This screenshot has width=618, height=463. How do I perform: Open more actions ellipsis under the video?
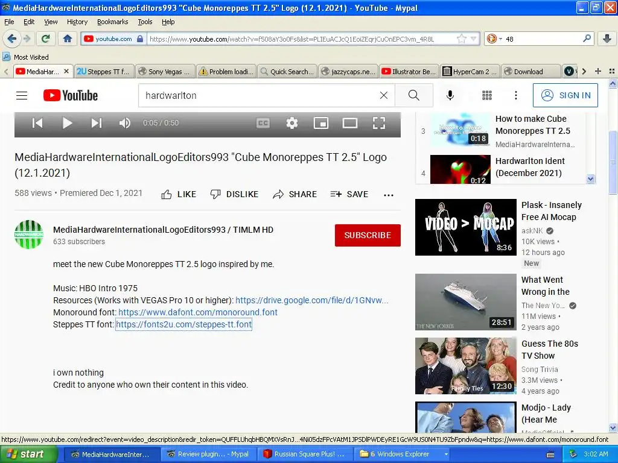389,195
